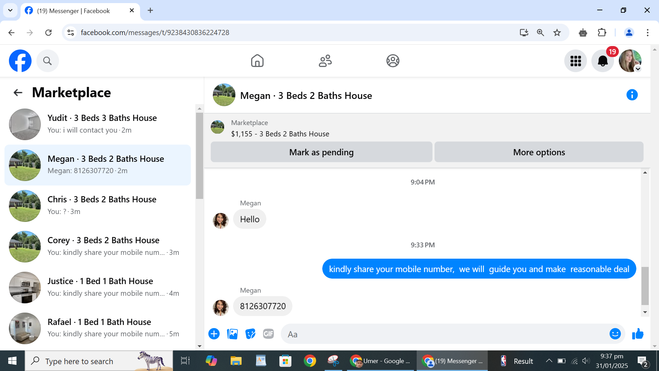Click the site information icon in address bar
The height and width of the screenshot is (371, 659).
tap(71, 33)
